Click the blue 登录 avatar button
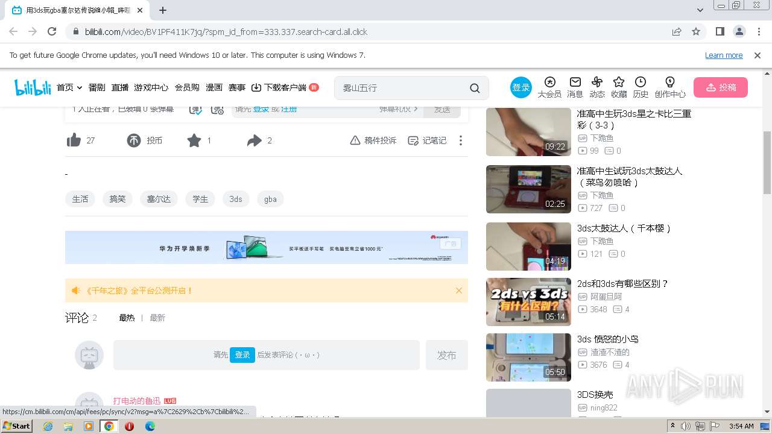 coord(521,87)
